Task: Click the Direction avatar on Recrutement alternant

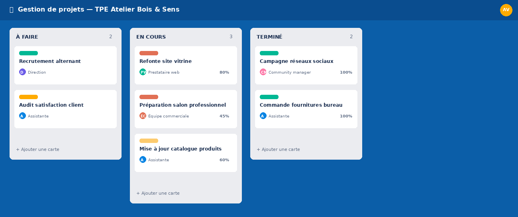Action: pos(22,72)
